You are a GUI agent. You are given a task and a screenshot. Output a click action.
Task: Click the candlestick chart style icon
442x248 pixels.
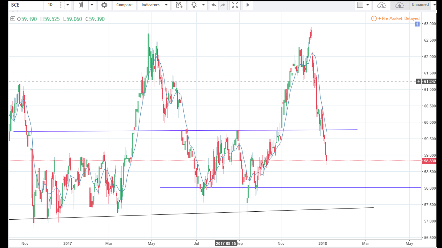[x=81, y=5]
